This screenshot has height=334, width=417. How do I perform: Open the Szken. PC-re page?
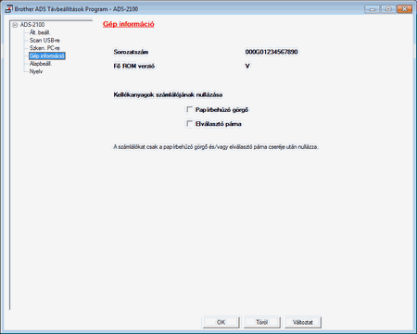(44, 48)
